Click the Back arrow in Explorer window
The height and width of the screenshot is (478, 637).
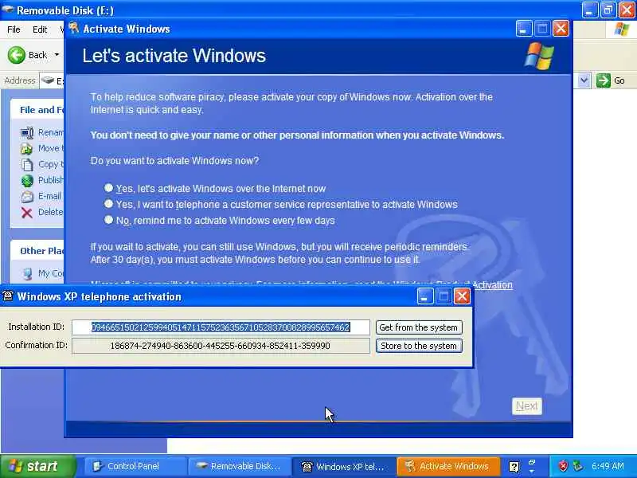pyautogui.click(x=17, y=55)
